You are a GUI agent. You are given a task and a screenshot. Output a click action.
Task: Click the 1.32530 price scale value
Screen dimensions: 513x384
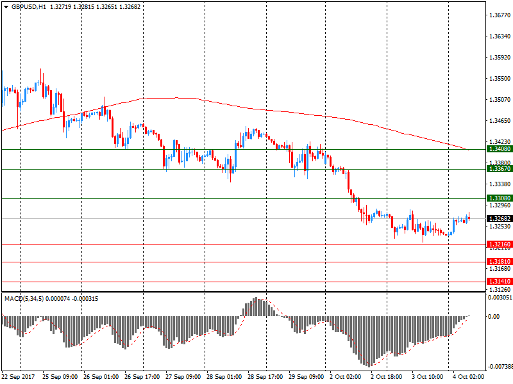(x=500, y=227)
